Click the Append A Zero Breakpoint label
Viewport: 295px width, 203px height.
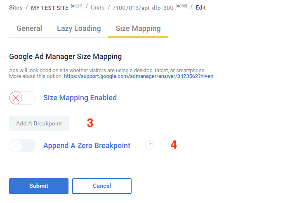(x=87, y=145)
